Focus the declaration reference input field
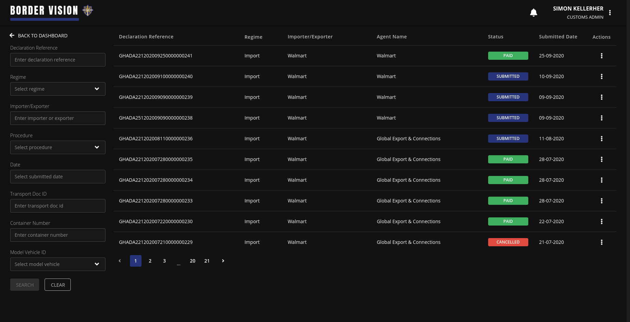The height and width of the screenshot is (322, 630). click(58, 60)
